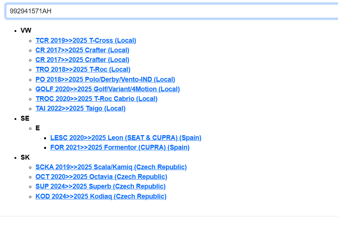Open the second CR 2017>>2025 Crafter link

(82, 60)
